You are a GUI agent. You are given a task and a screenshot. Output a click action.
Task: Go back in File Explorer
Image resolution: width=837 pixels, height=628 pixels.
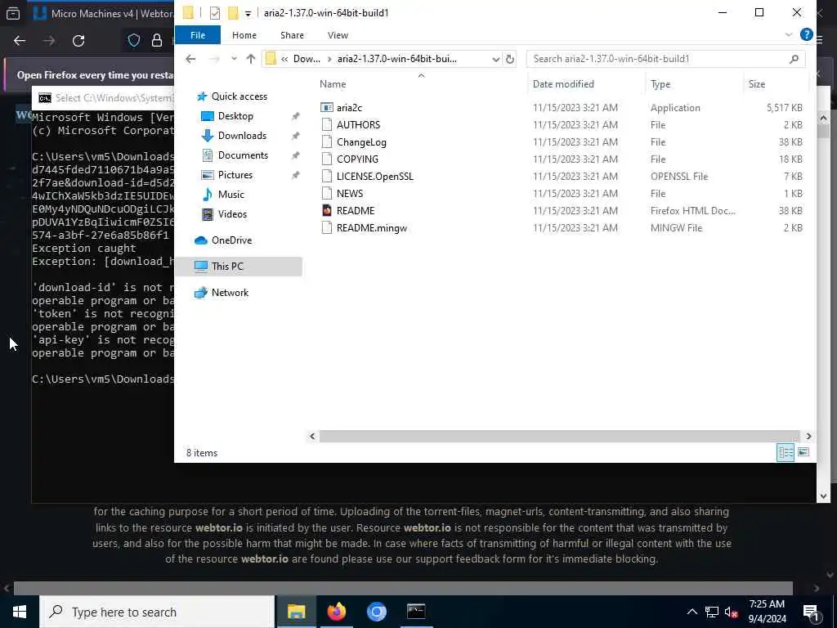pos(190,59)
